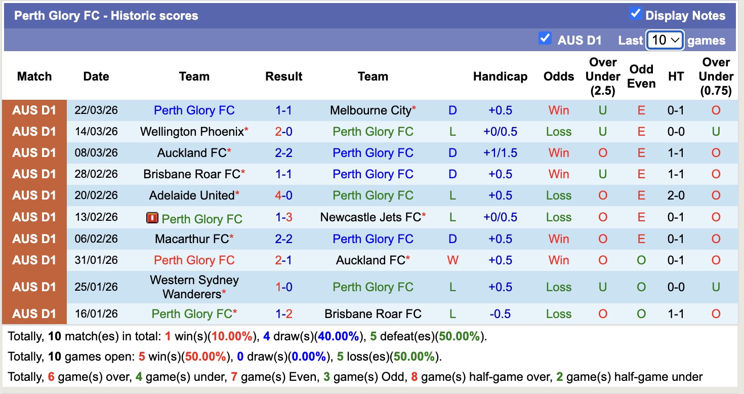
Task: Click the 2-1 result against Auckland FC
Action: point(284,260)
